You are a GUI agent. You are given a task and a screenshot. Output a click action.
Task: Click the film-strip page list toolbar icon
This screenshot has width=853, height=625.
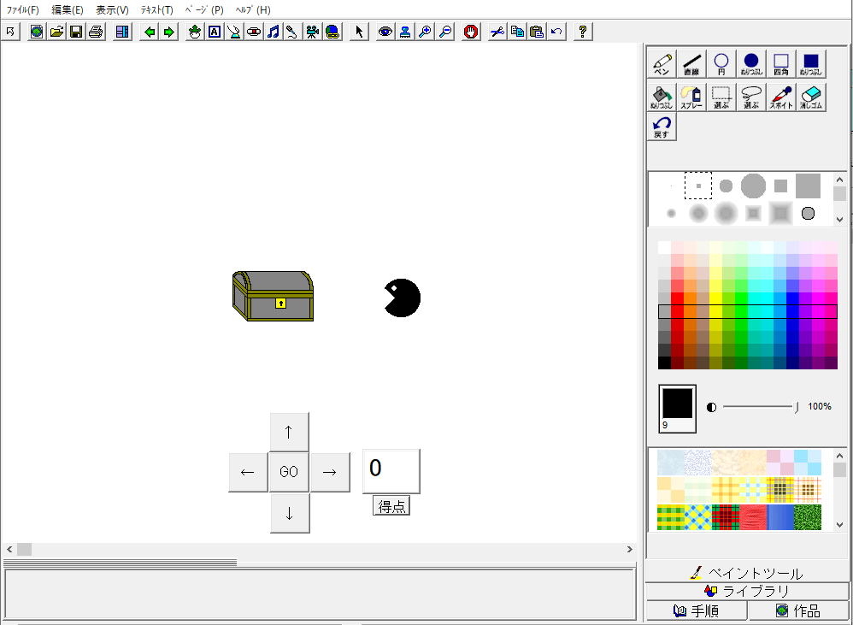pyautogui.click(x=122, y=32)
